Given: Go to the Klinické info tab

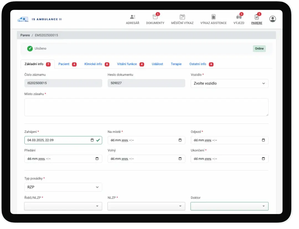Looking at the screenshot, I should pos(93,64).
